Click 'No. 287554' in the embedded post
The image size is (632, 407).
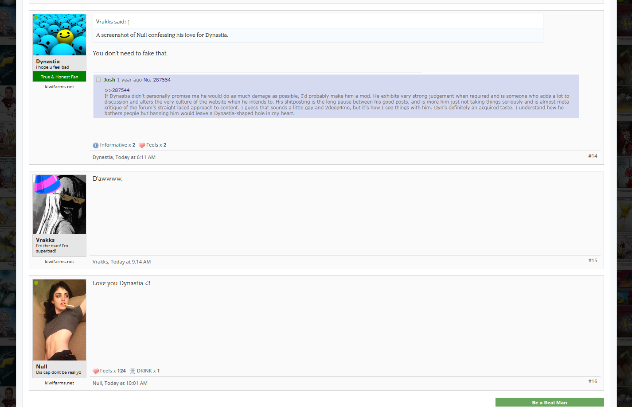point(157,80)
